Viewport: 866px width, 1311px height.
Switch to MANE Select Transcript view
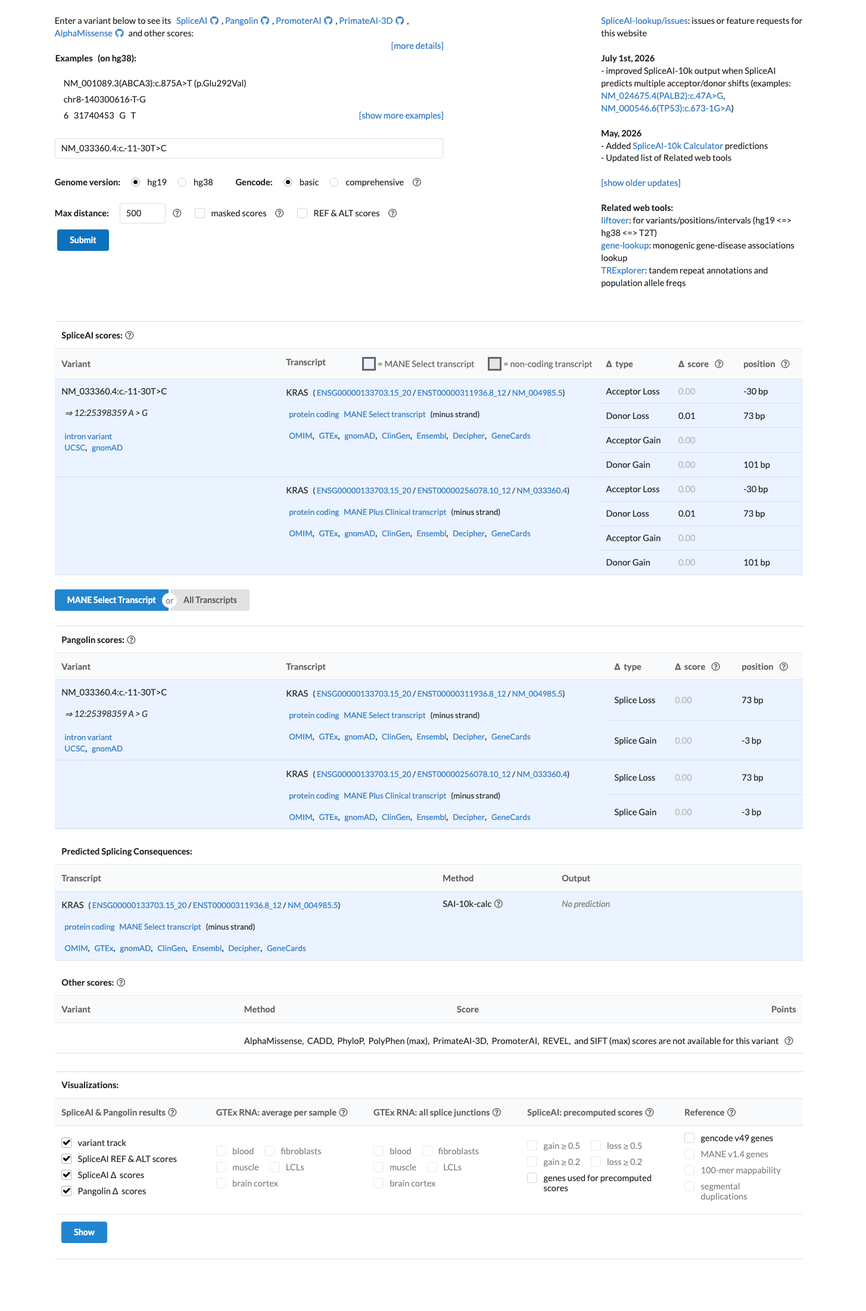tap(111, 600)
